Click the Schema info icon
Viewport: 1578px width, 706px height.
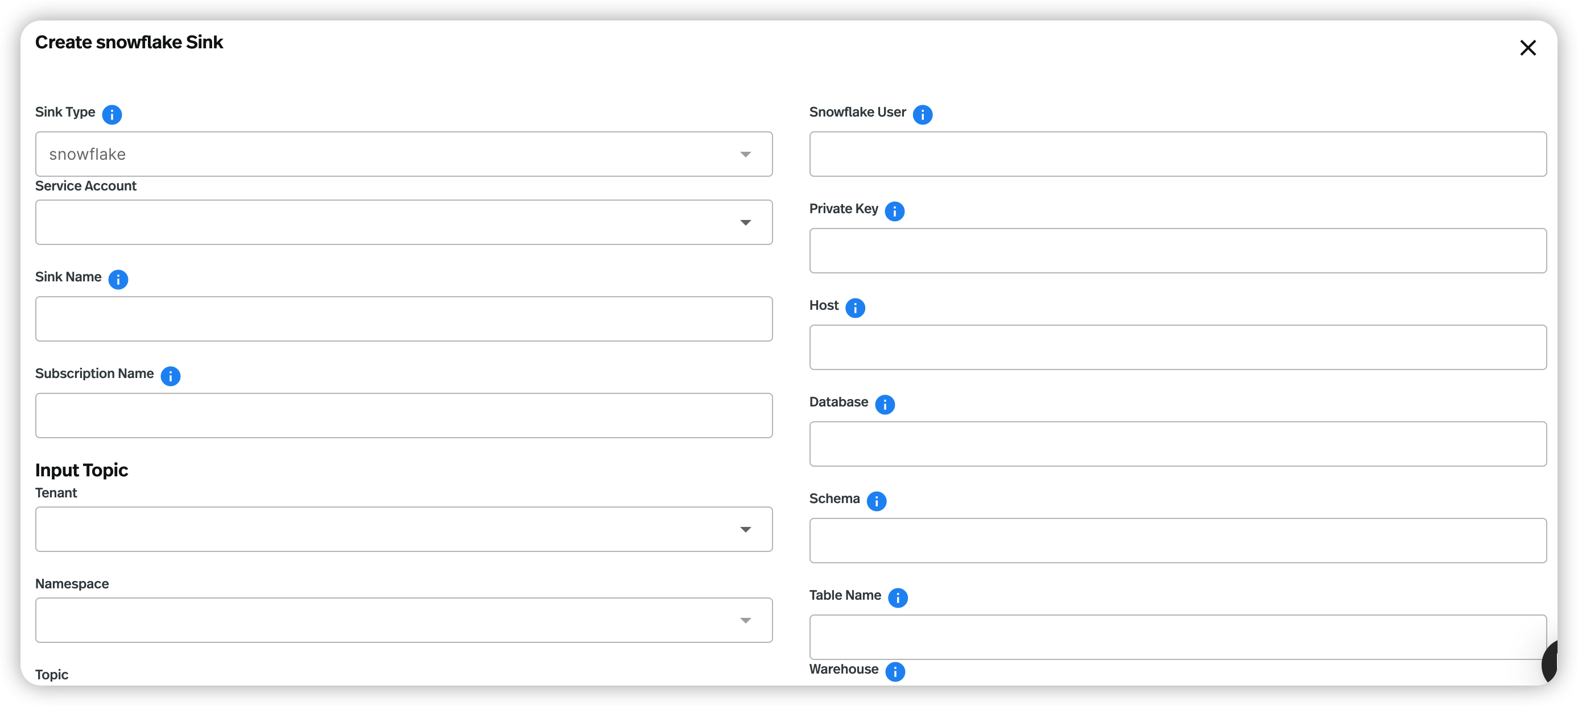877,501
